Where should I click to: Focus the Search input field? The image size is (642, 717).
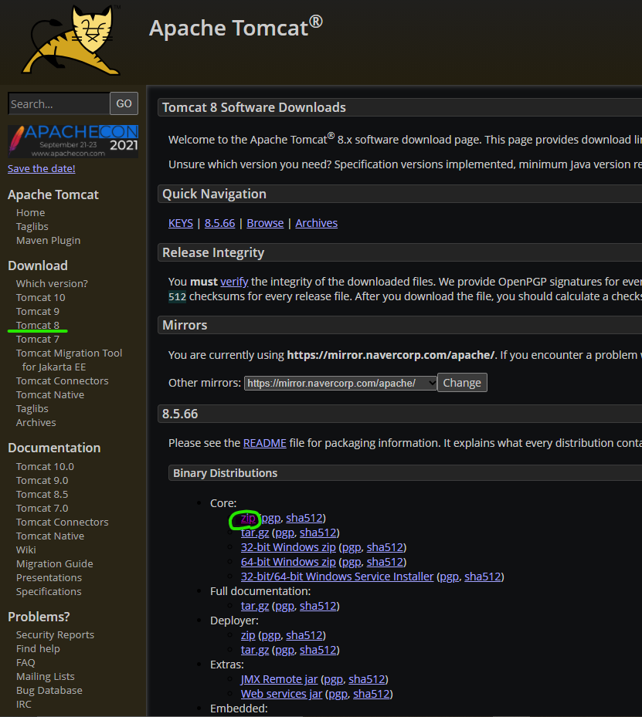click(59, 103)
